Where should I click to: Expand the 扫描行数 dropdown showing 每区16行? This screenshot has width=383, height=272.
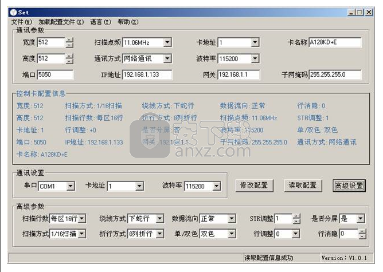pyautogui.click(x=82, y=218)
